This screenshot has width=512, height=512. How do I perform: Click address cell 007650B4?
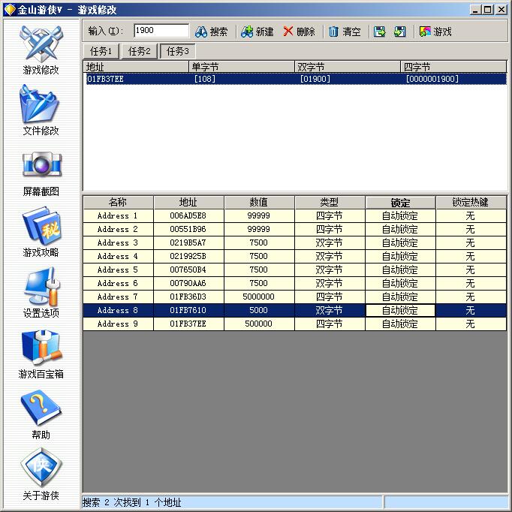tap(188, 270)
